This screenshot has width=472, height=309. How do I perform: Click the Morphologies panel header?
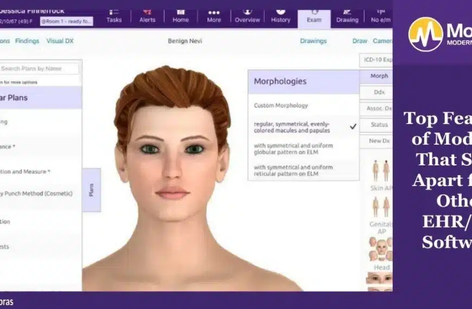point(304,81)
